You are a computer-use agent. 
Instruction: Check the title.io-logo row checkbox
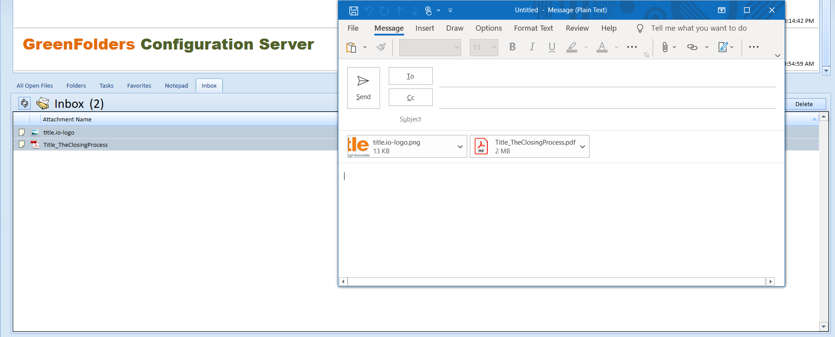click(21, 132)
